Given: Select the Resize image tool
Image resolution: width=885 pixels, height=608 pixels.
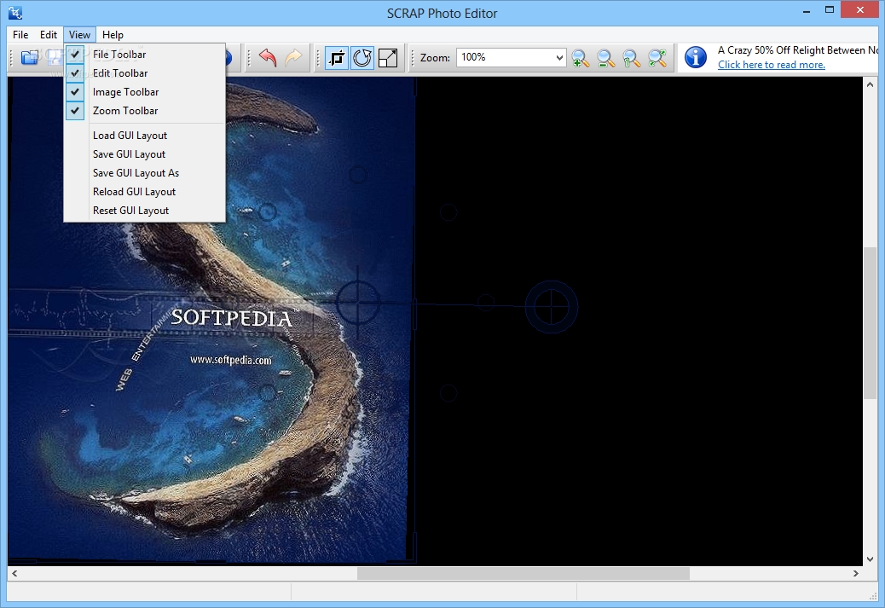Looking at the screenshot, I should [x=388, y=58].
